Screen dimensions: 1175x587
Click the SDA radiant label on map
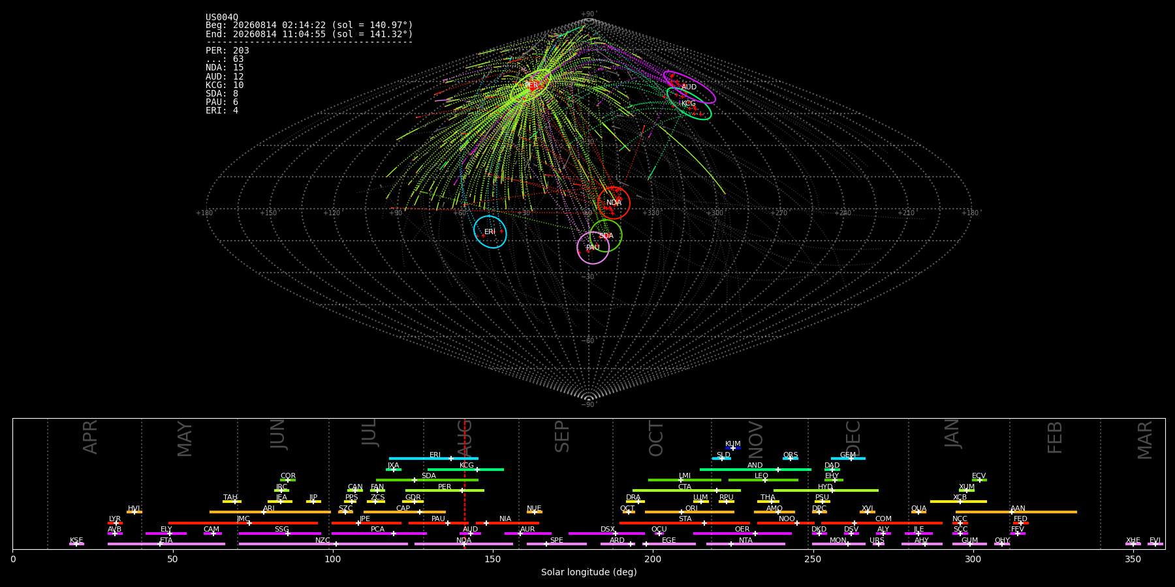[606, 236]
